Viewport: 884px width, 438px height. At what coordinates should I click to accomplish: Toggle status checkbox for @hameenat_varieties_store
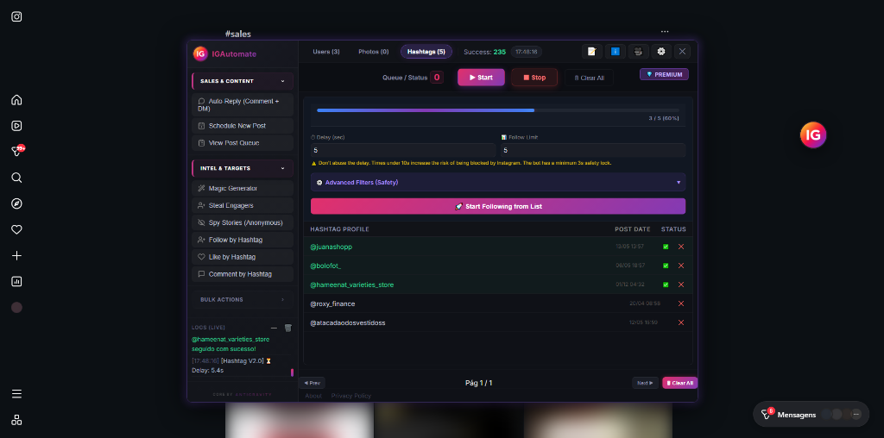pos(666,285)
